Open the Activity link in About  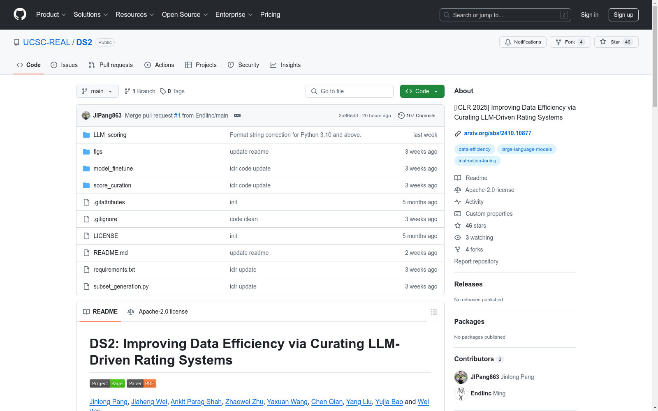(x=474, y=202)
